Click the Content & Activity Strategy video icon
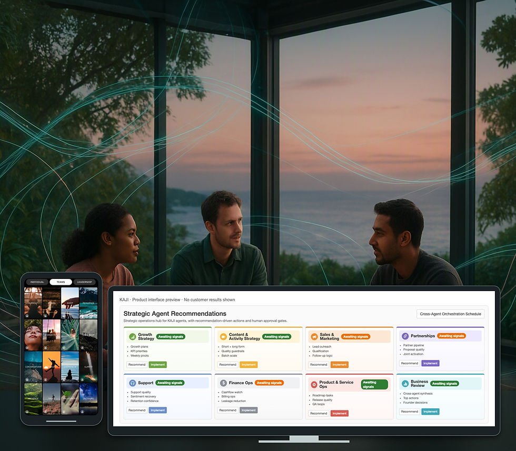The width and height of the screenshot is (516, 451). pyautogui.click(x=223, y=336)
